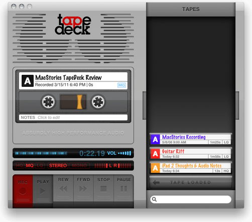Click the 1m58s duration on Guitar Riff

click(215, 157)
